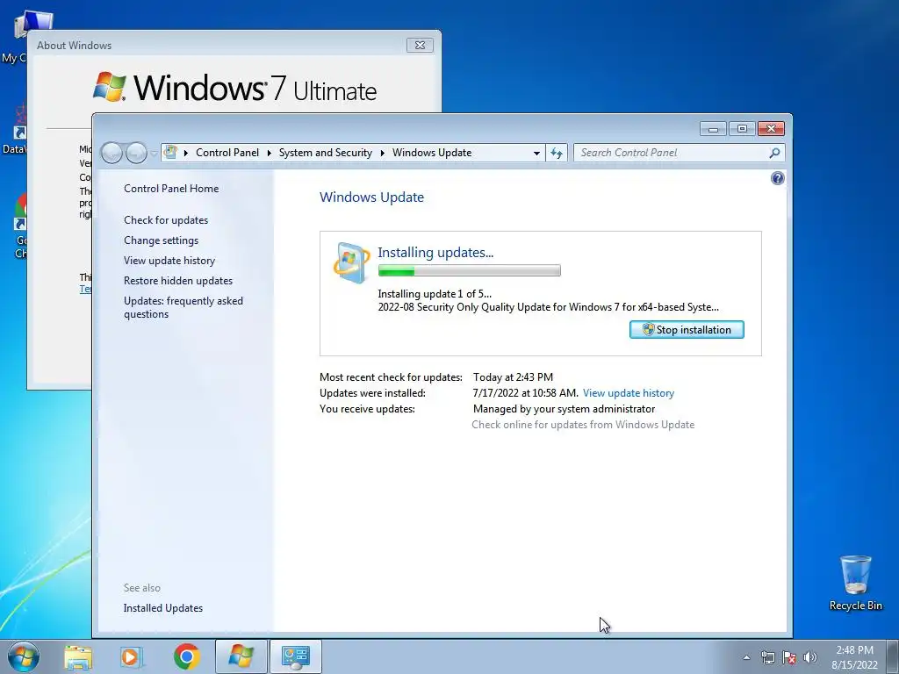Show hidden icons in the system tray
This screenshot has height=674, width=899.
746,657
